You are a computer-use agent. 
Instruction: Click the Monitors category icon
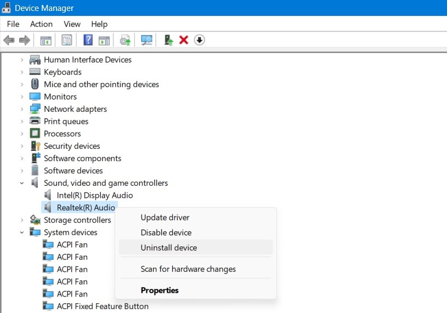coord(35,96)
